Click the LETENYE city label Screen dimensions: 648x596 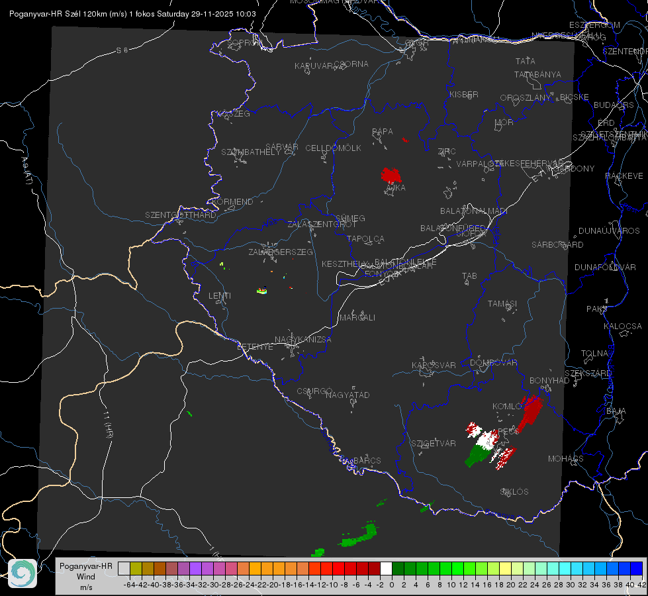pos(255,346)
